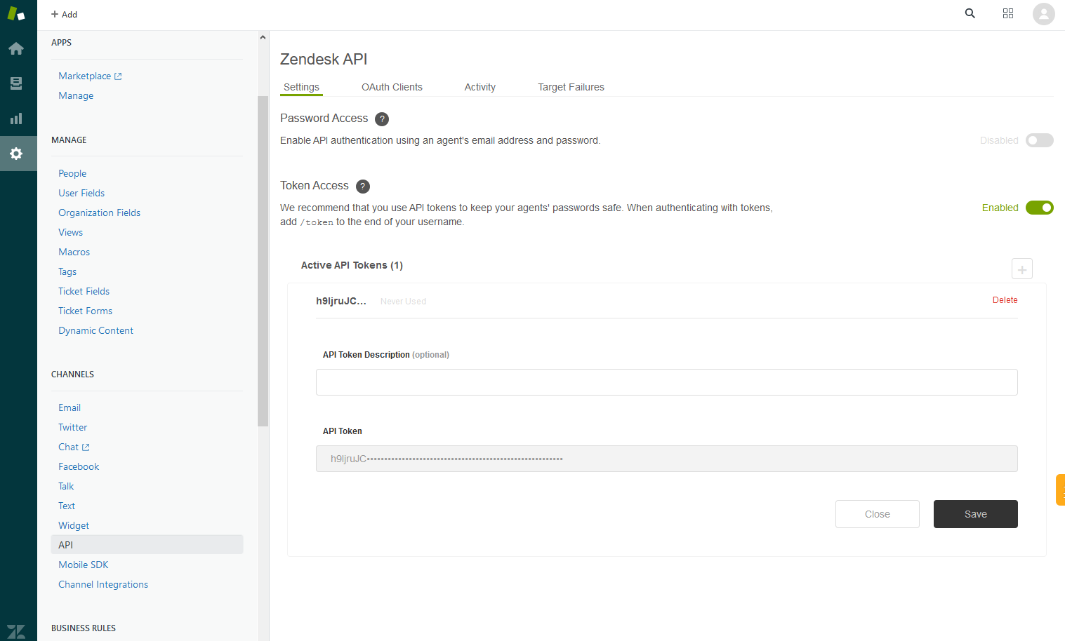Viewport: 1065px width, 641px height.
Task: Switch to the OAuth Clients tab
Action: point(392,87)
